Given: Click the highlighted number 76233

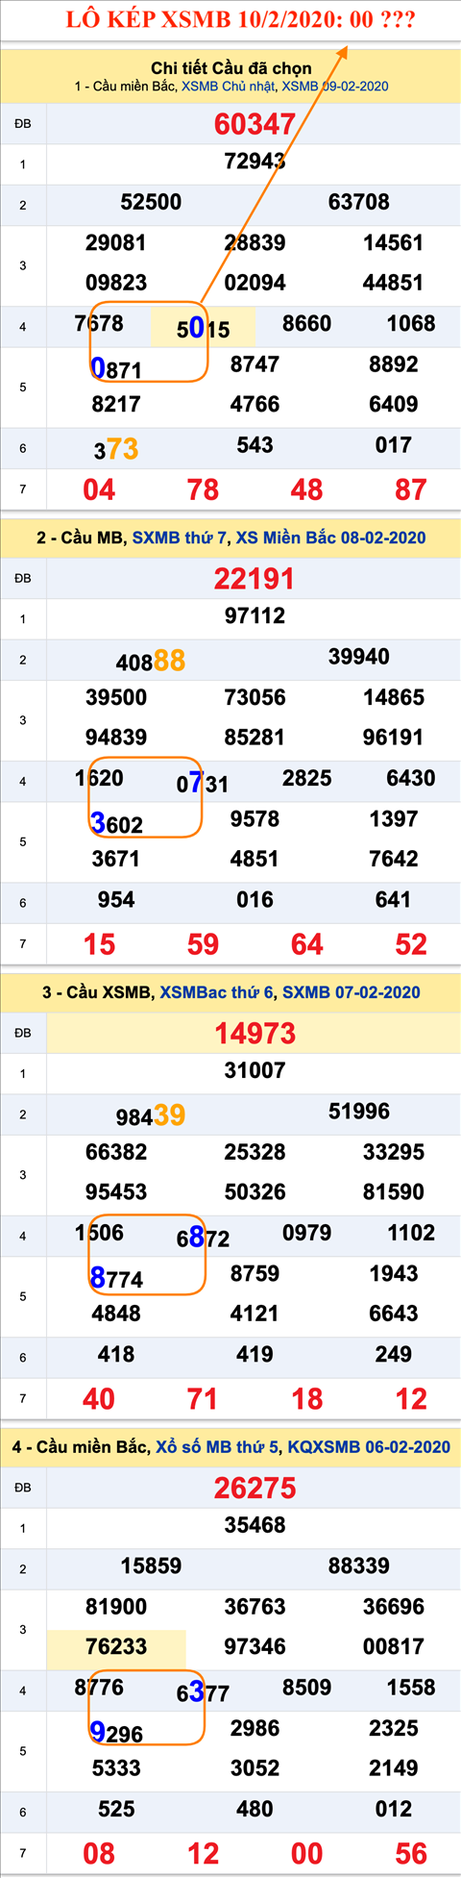Looking at the screenshot, I should click(116, 1647).
